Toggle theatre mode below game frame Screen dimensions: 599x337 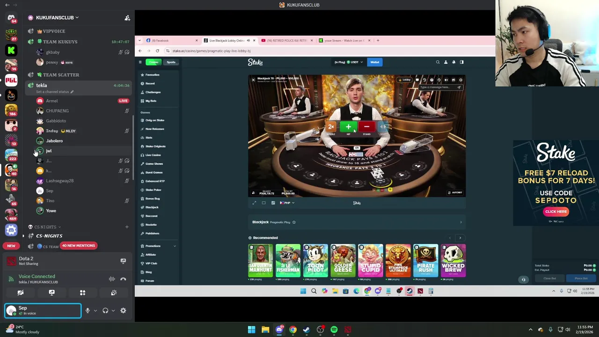[x=263, y=203]
